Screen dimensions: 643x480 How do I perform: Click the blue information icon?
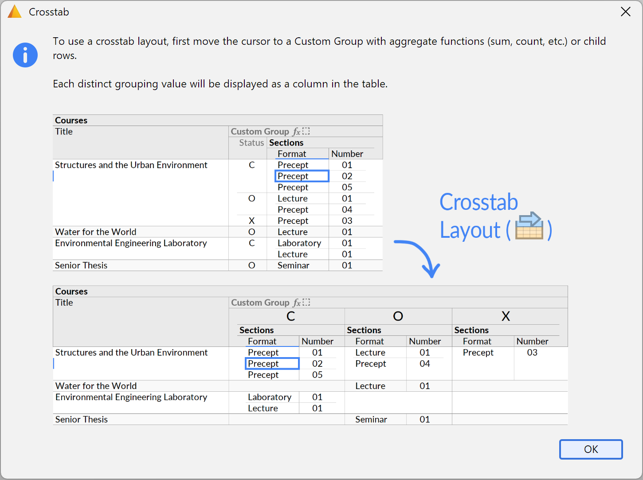pos(25,55)
